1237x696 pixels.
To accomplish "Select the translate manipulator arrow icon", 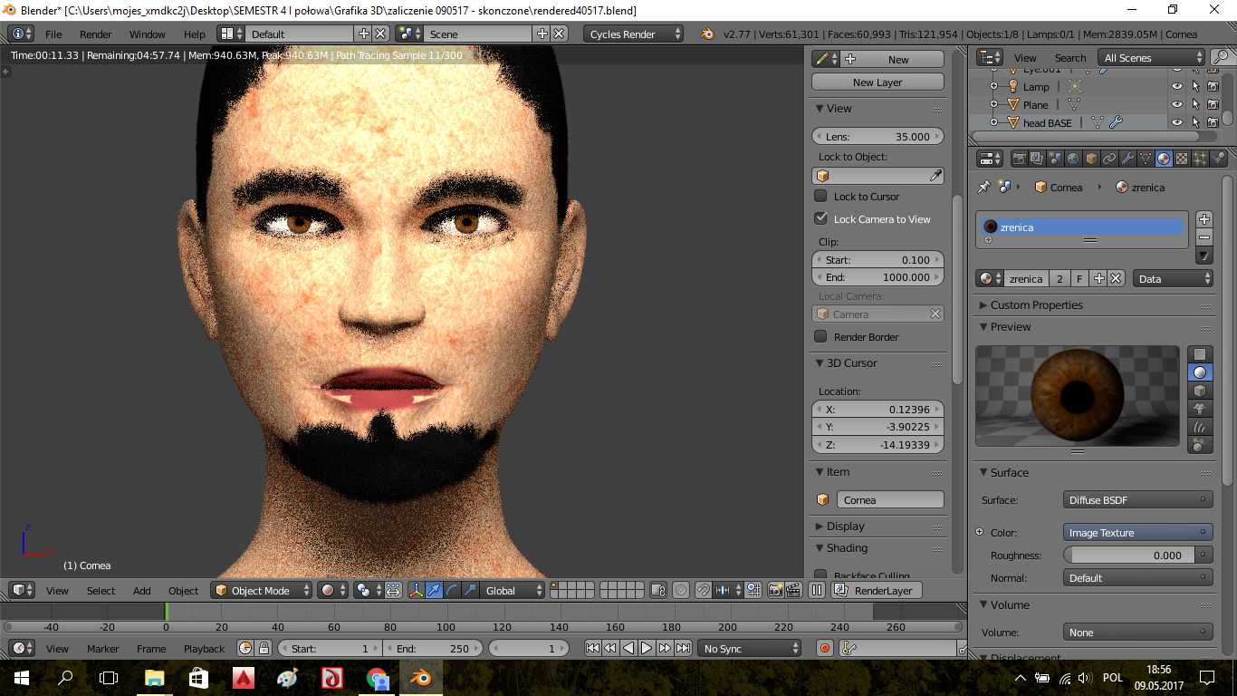I will pos(434,590).
